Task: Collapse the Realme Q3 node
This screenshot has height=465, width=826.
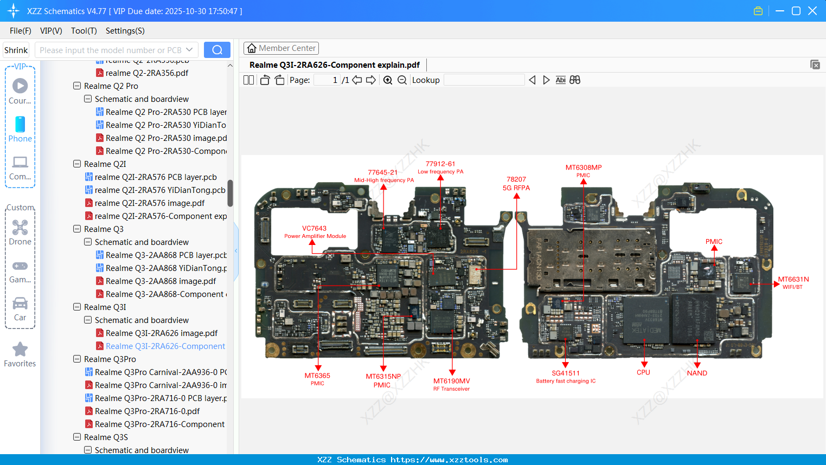Action: [x=77, y=229]
